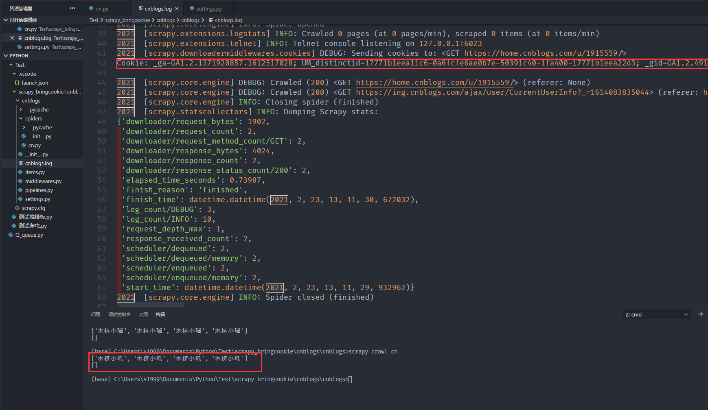Select settings.py in the open editors list
This screenshot has width=708, height=410.
tap(42, 47)
